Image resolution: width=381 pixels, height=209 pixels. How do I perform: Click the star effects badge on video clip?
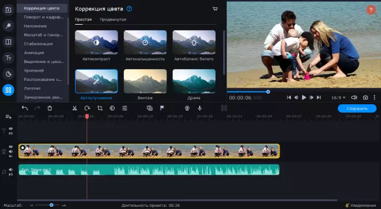(22, 147)
